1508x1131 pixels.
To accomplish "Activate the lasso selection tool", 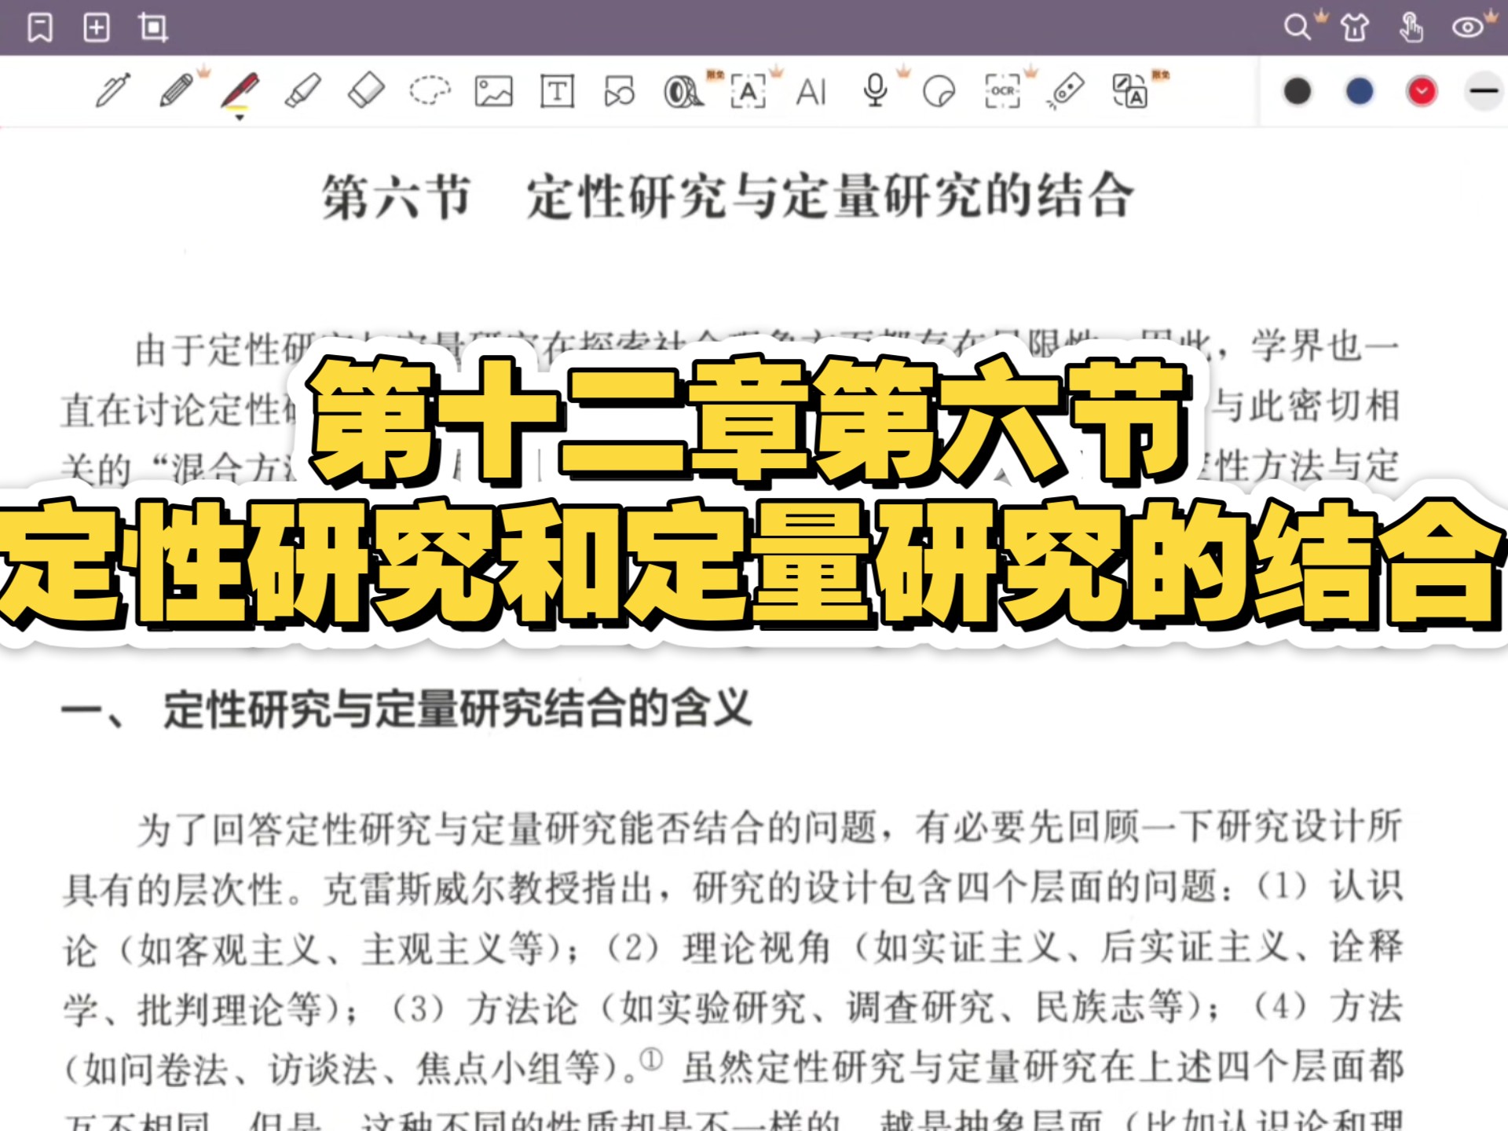I will click(x=430, y=91).
